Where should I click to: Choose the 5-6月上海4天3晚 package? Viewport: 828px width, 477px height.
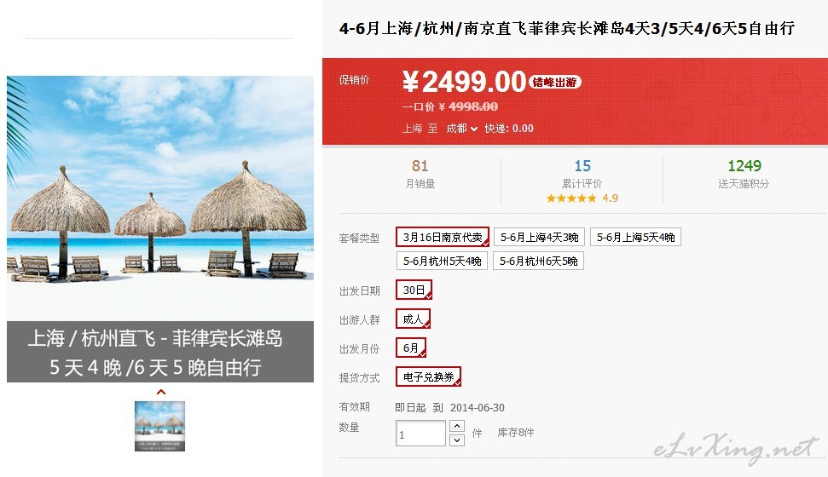tap(539, 238)
